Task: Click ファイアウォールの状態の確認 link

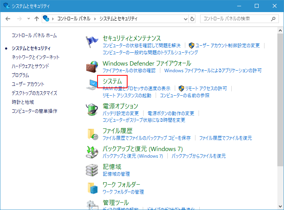Action: 129,71
